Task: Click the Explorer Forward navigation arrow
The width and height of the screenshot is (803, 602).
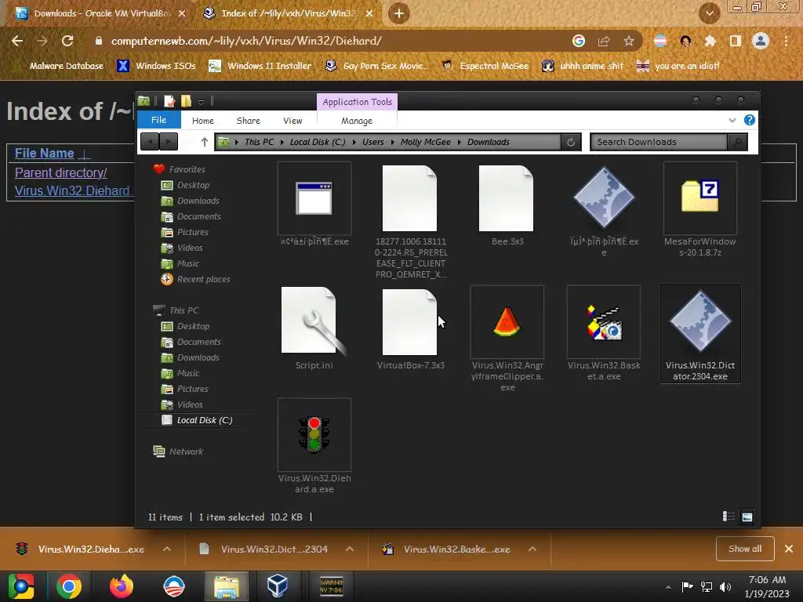Action: [x=169, y=142]
